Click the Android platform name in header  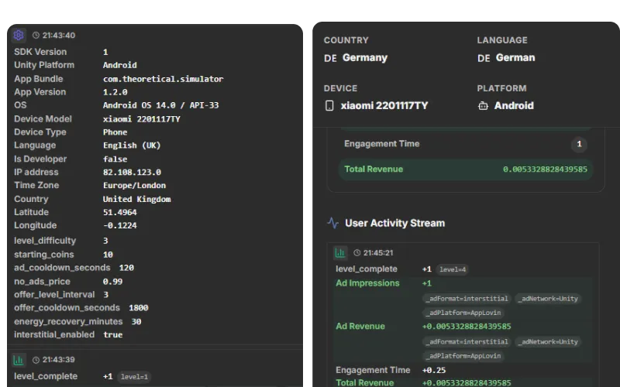[x=514, y=105]
